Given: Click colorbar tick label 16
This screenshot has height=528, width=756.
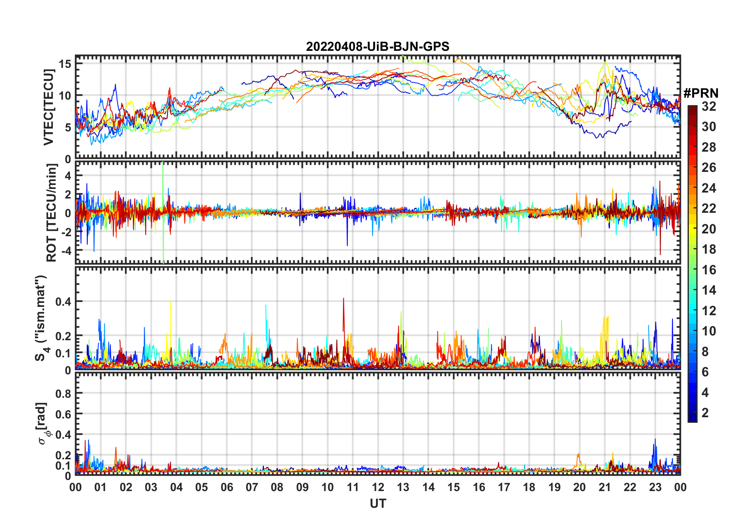Looking at the screenshot, I should [709, 270].
